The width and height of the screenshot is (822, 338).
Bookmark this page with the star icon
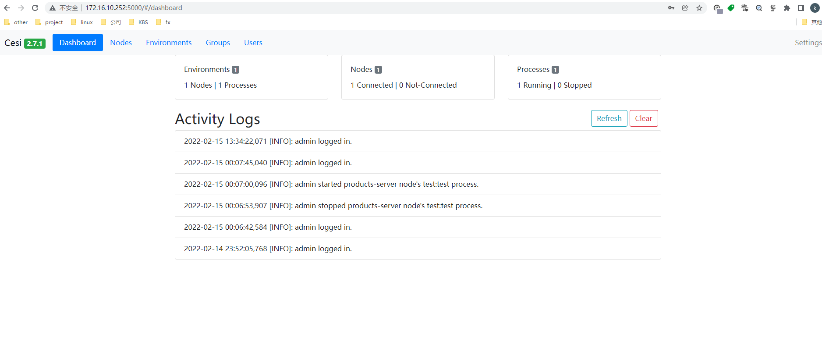click(699, 8)
